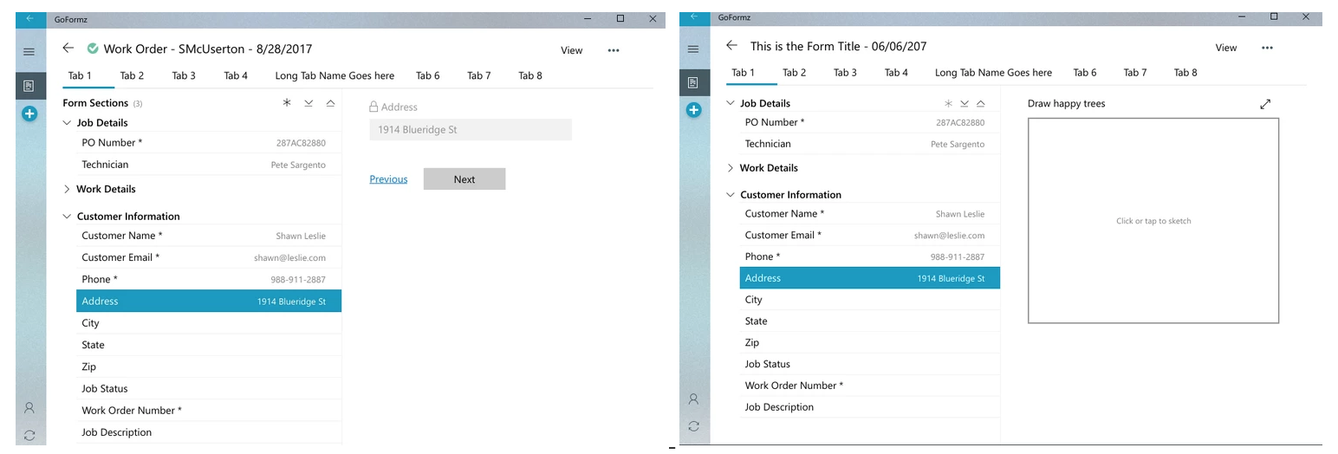Click the Next button
1338x454 pixels.
[464, 179]
